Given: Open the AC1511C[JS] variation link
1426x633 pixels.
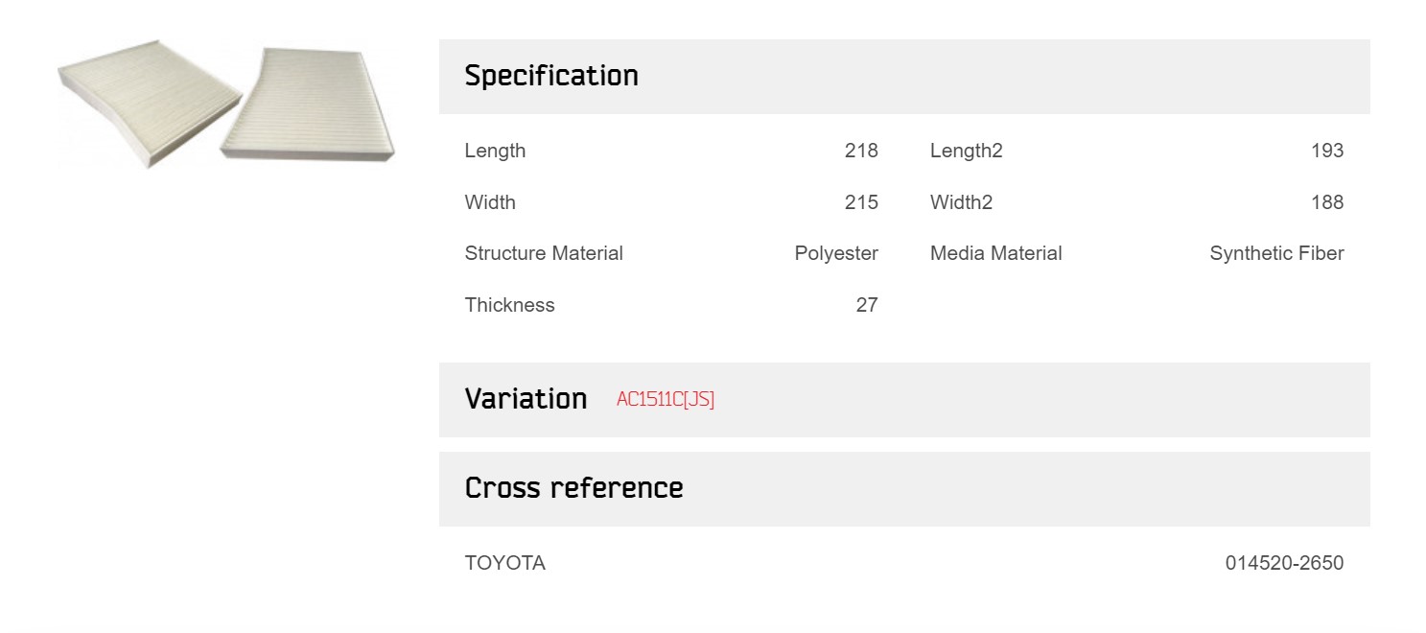Looking at the screenshot, I should (666, 399).
